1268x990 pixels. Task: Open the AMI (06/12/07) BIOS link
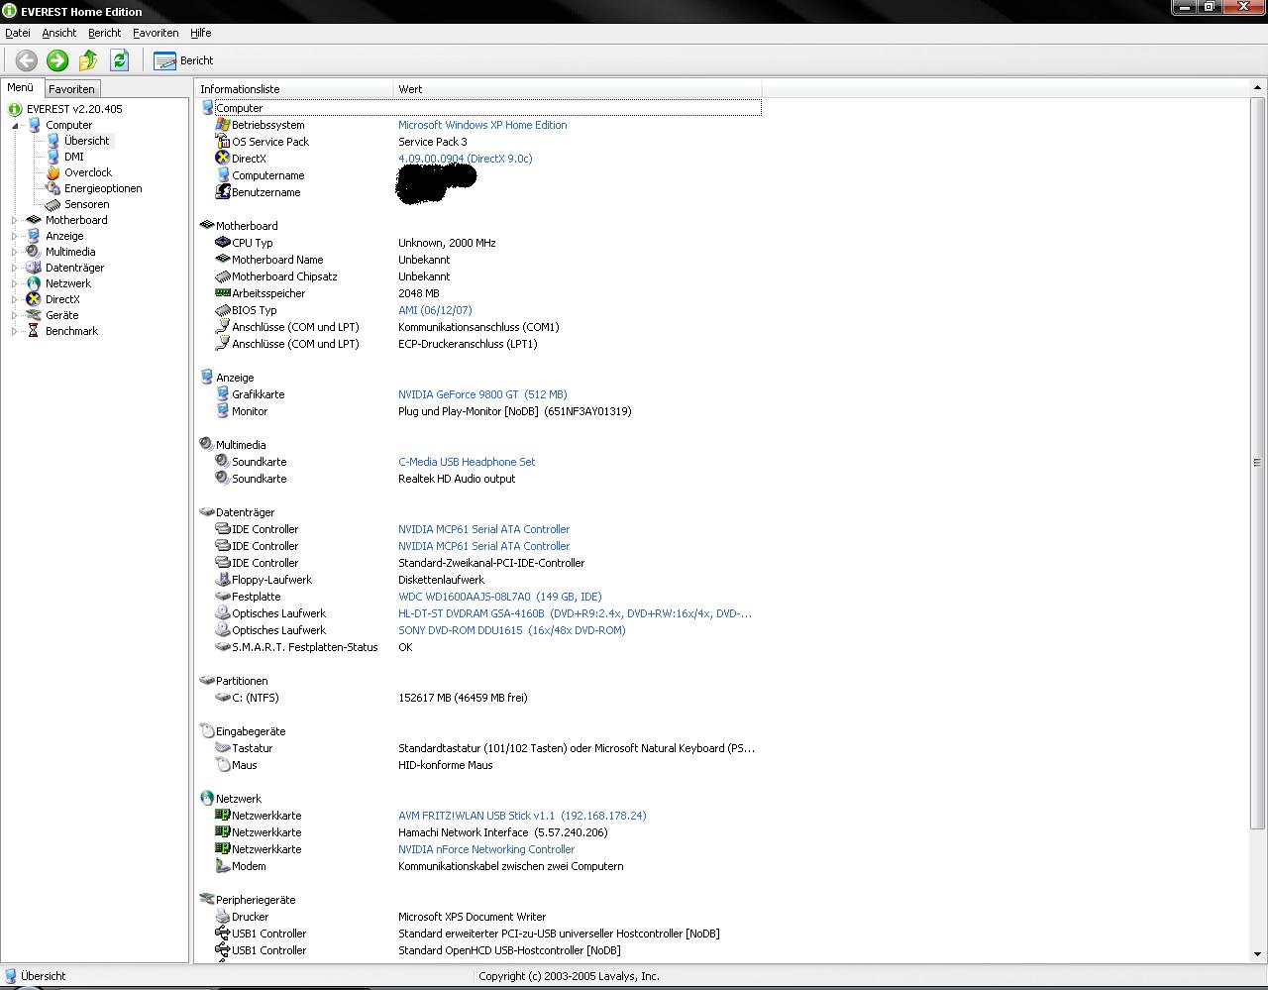[435, 311]
